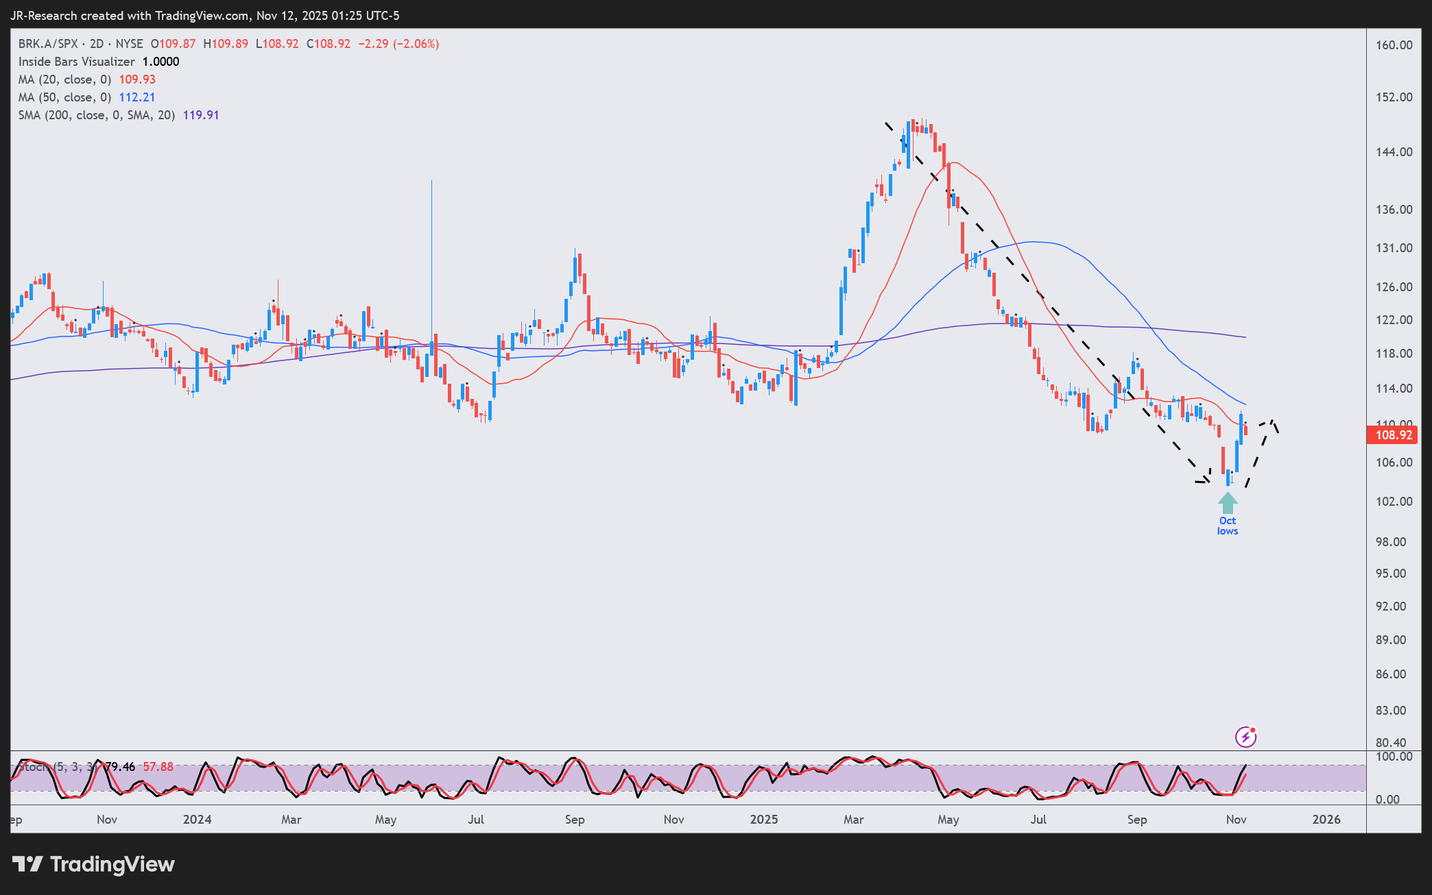The width and height of the screenshot is (1432, 895).
Task: Click the 'Oct lows' text annotation
Action: (1228, 526)
